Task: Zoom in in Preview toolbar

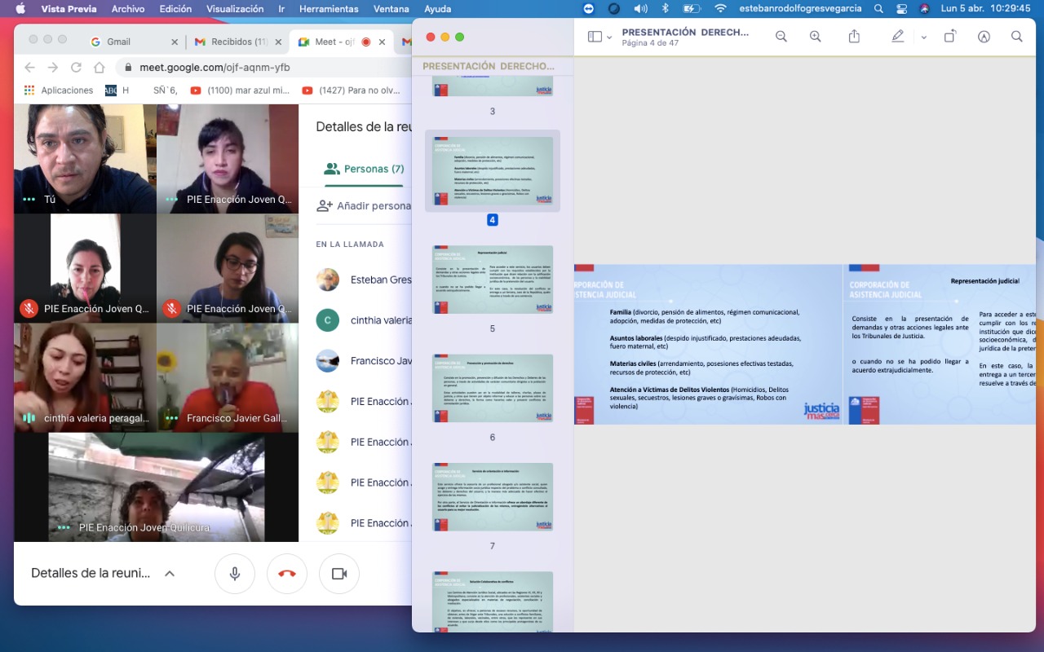Action: (x=815, y=37)
